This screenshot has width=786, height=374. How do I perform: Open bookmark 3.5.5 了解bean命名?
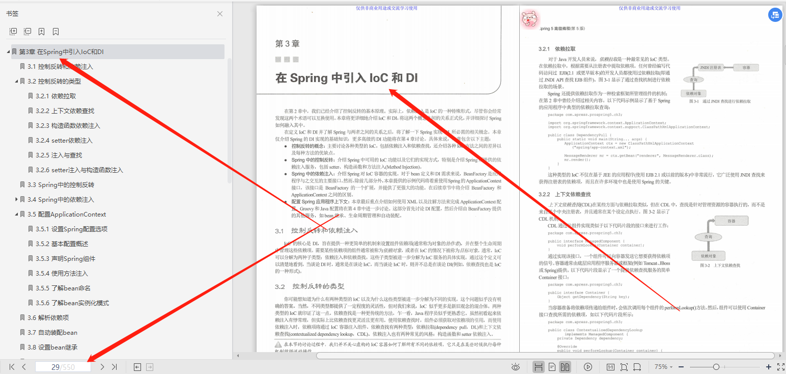pos(63,288)
